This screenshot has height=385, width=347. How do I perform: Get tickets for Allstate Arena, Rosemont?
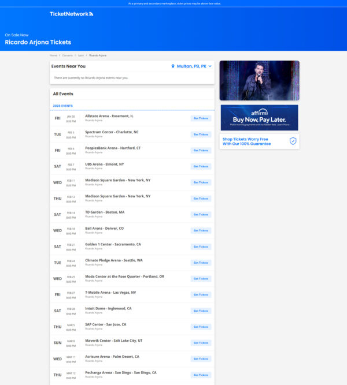pyautogui.click(x=201, y=118)
